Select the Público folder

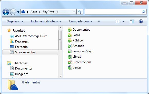click(78, 40)
